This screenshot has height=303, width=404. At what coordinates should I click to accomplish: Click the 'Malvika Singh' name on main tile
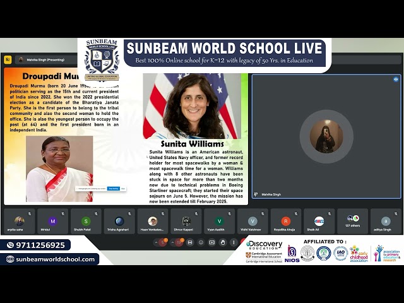point(271,194)
